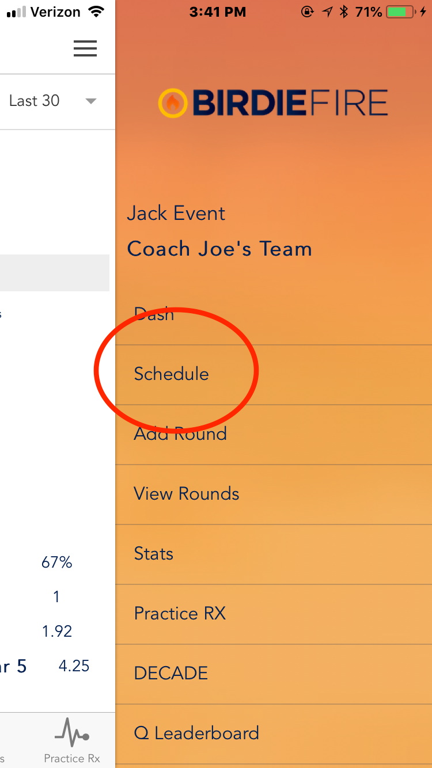Tap the hamburger menu icon

(x=85, y=49)
